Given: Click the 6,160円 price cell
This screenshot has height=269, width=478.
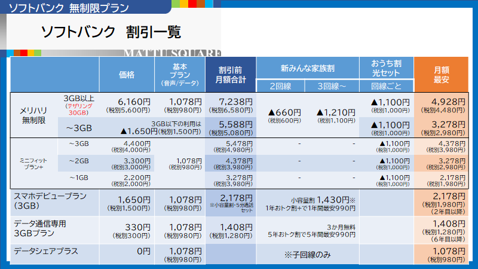Looking at the screenshot, I should [128, 105].
